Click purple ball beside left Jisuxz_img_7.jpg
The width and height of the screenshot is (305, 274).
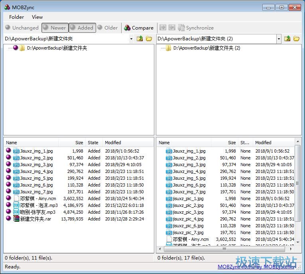tap(8, 191)
